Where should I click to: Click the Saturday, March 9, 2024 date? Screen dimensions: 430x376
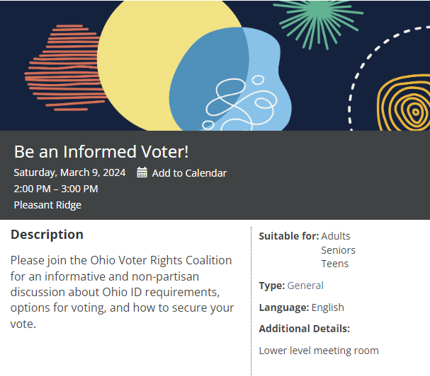click(69, 172)
